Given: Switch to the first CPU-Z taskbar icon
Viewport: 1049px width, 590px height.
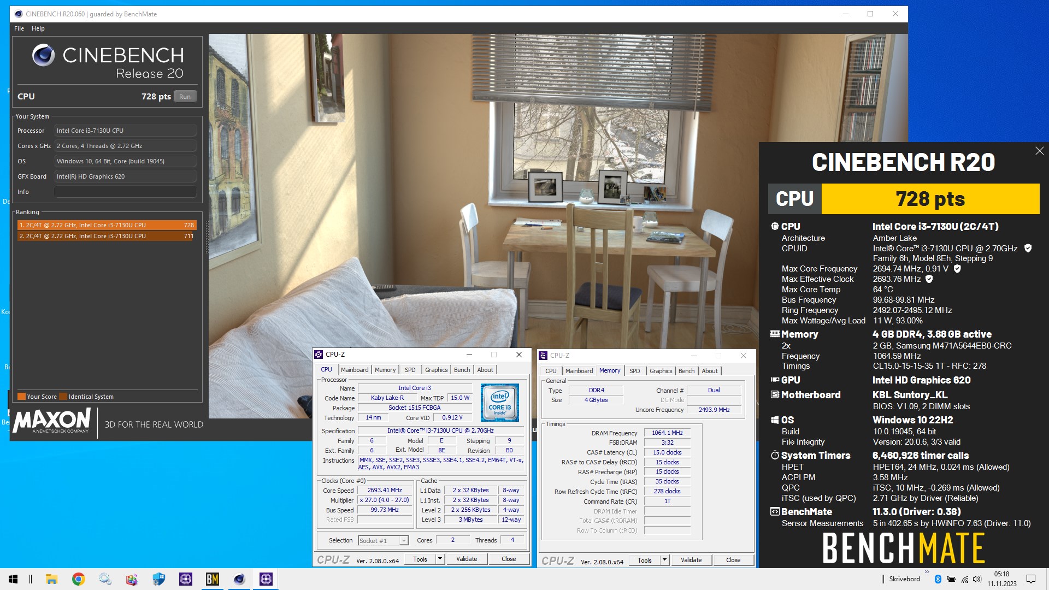Looking at the screenshot, I should pyautogui.click(x=185, y=579).
